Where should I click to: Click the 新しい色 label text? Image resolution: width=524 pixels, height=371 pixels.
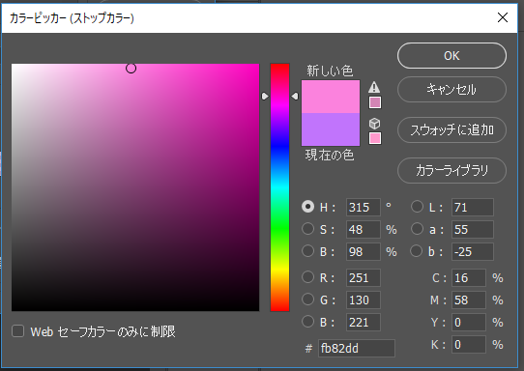(x=330, y=71)
